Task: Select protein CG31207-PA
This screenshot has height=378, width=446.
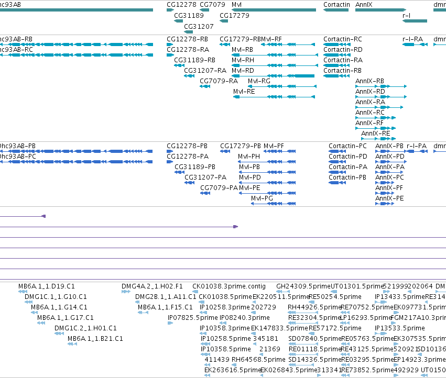Action: [x=189, y=183]
